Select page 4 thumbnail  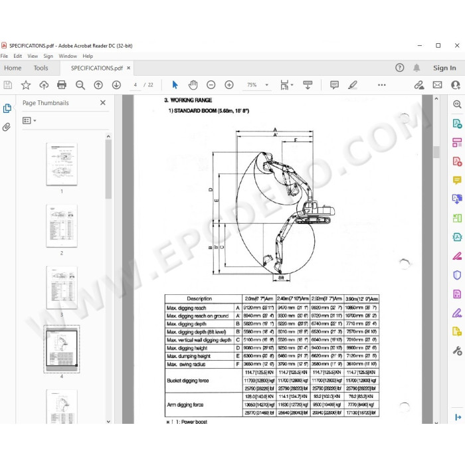click(62, 349)
